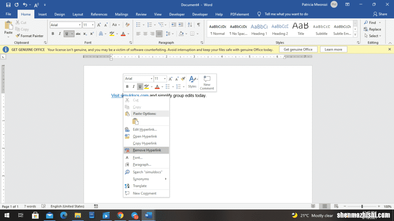This screenshot has height=221, width=394.
Task: Decrease font size in ribbon
Action: 106,25
